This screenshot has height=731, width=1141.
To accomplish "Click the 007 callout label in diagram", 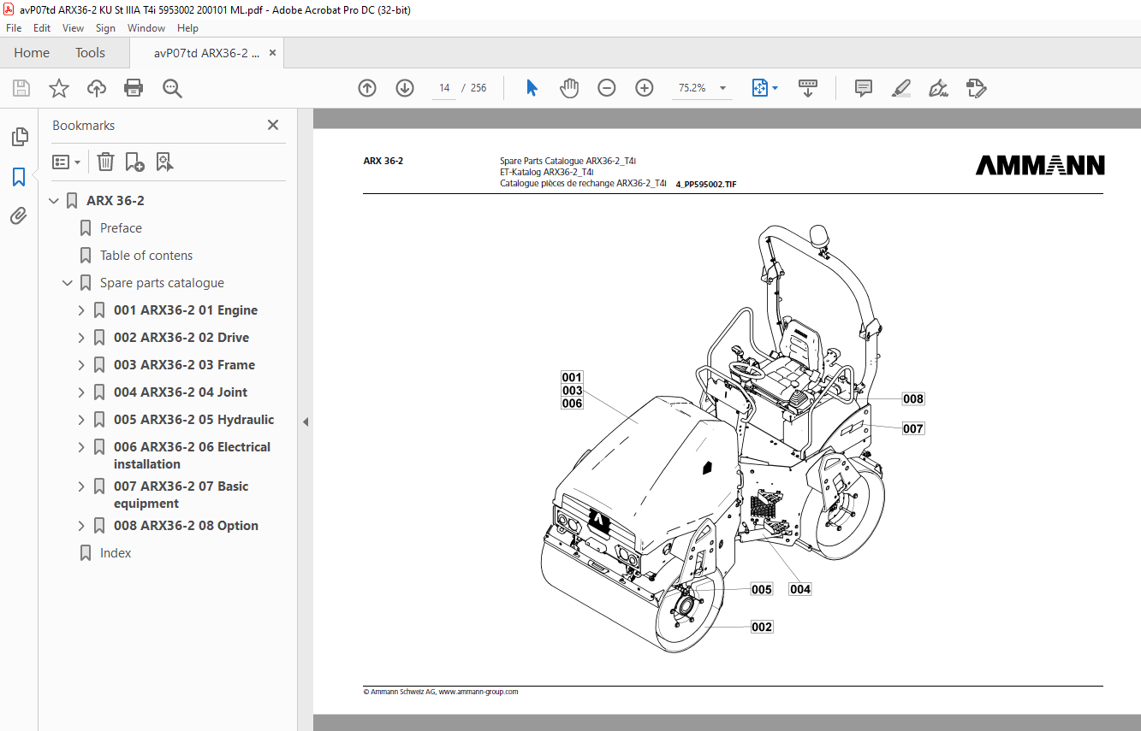I will [913, 428].
